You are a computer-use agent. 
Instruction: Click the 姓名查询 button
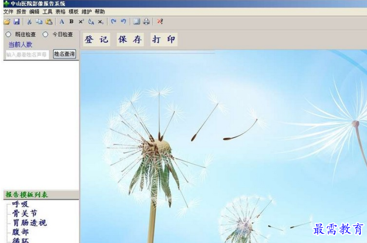pos(64,54)
